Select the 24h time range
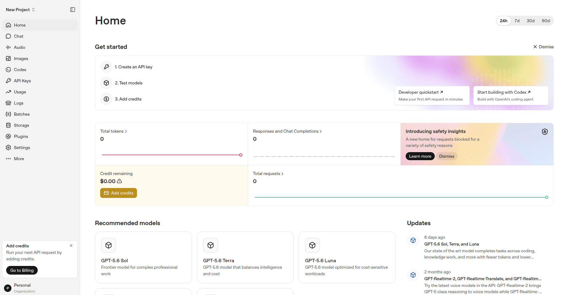 click(x=504, y=21)
